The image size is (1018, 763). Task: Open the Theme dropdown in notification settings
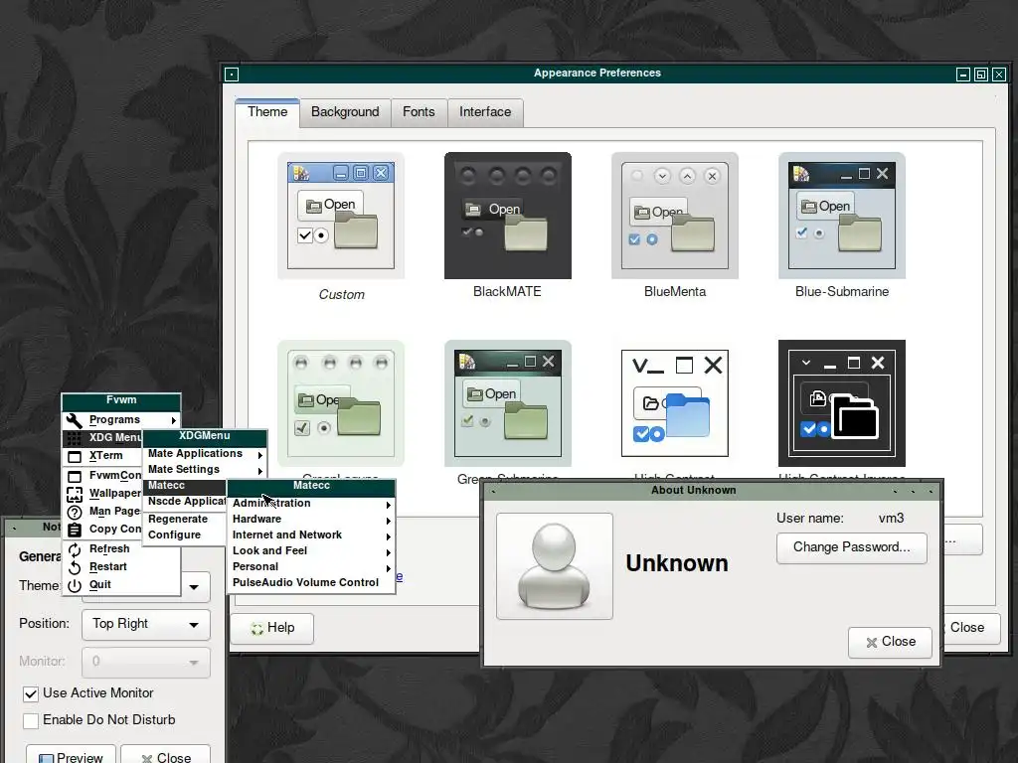tap(194, 587)
